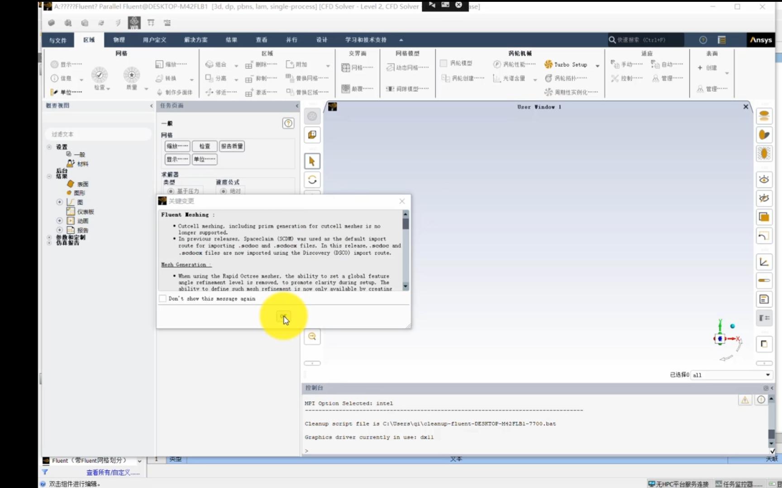The image size is (782, 488).
Task: Click the task page help icon
Action: click(288, 123)
